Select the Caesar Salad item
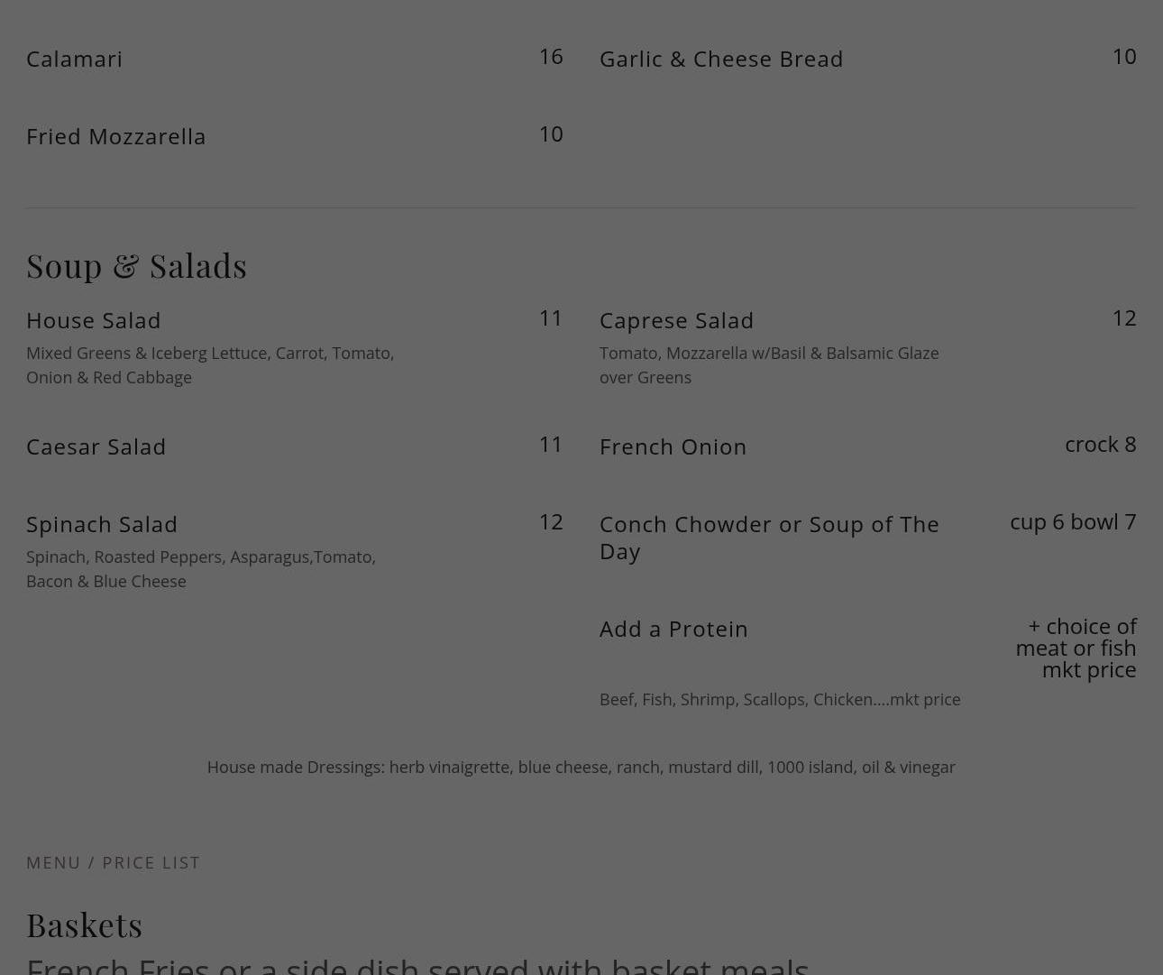The width and height of the screenshot is (1163, 975). [96, 446]
